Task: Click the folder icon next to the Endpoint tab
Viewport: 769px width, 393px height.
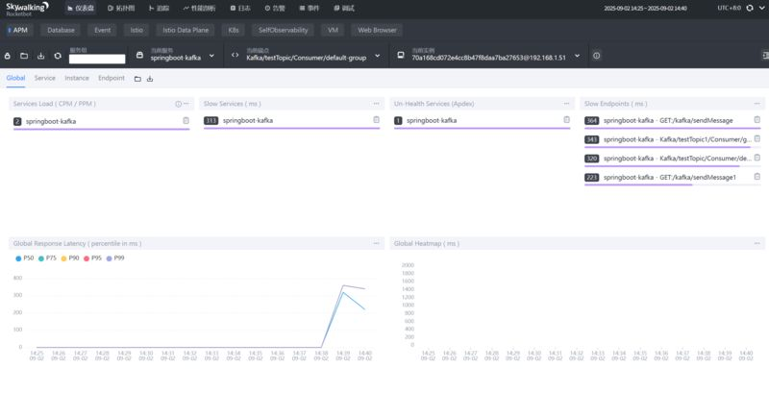Action: (137, 79)
